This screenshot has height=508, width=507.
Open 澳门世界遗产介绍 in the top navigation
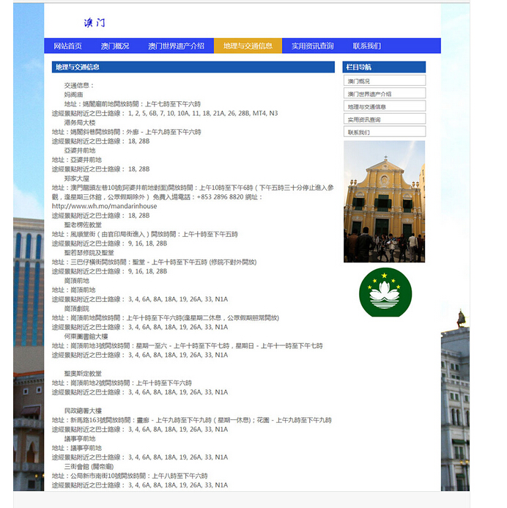pos(176,46)
